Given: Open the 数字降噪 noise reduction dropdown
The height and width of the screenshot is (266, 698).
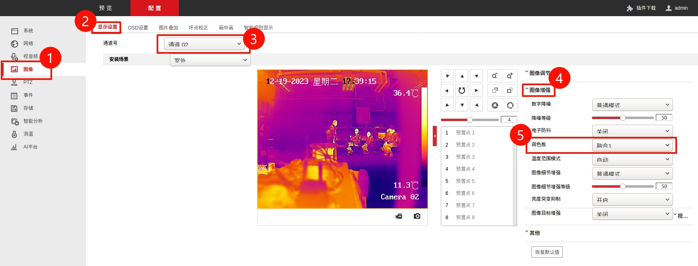Looking at the screenshot, I should click(632, 105).
